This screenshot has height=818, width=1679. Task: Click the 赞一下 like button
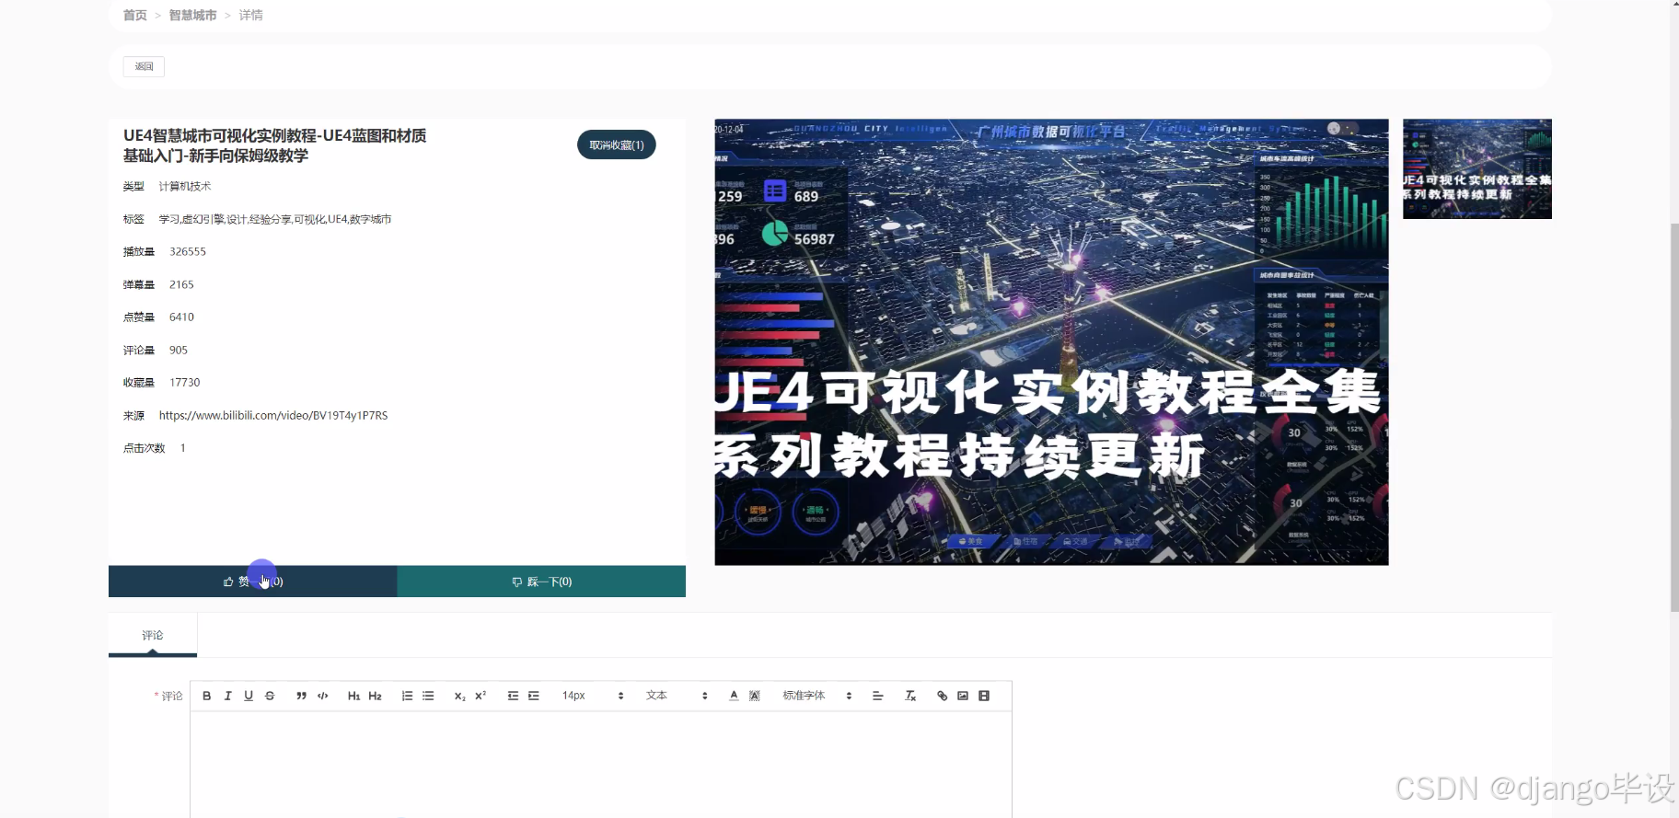point(253,582)
